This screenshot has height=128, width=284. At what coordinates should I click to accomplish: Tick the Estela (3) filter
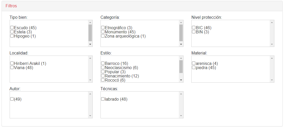pyautogui.click(x=12, y=32)
